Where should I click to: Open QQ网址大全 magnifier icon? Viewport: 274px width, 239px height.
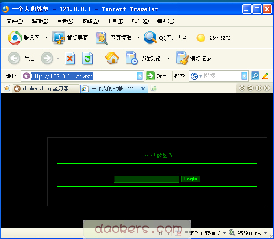point(150,37)
